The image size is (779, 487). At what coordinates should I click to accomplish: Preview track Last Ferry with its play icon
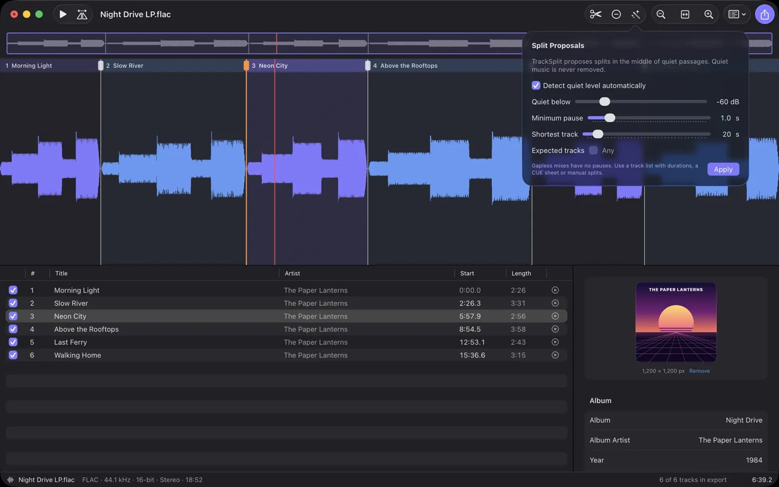[x=555, y=342]
